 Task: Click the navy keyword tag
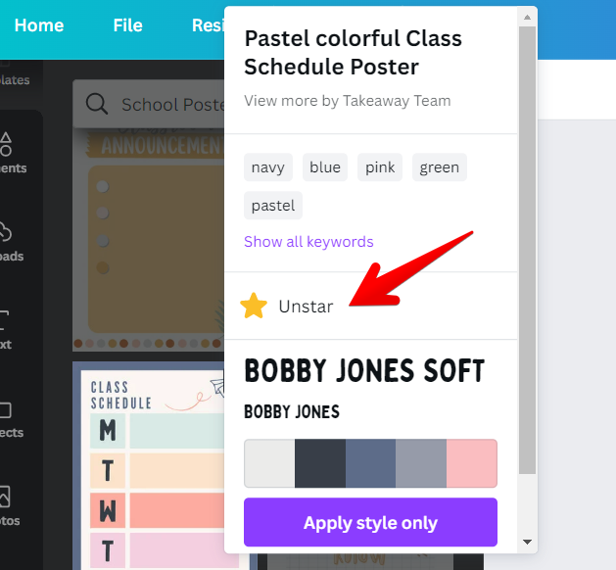(x=267, y=167)
